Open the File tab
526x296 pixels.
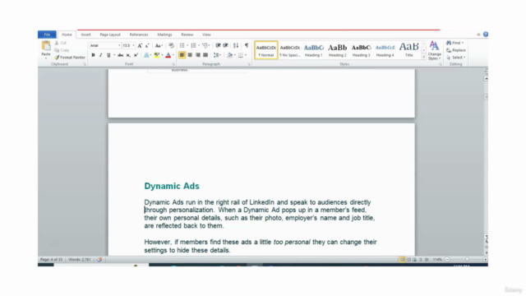coord(47,35)
